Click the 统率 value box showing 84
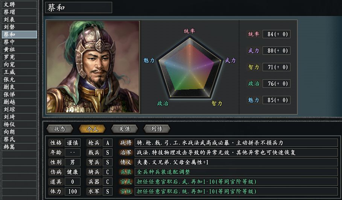This screenshot has width=342, height=200. [x=276, y=34]
